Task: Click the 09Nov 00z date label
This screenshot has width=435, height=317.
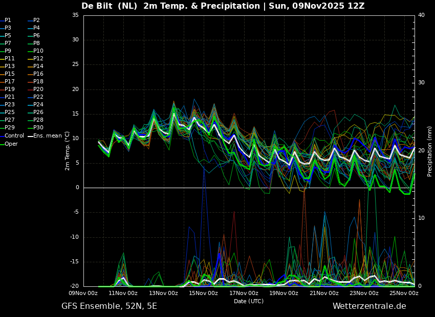Action: [x=83, y=293]
